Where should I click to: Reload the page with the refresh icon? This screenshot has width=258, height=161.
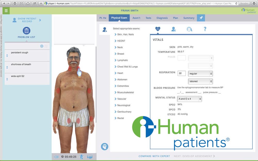point(236,3)
